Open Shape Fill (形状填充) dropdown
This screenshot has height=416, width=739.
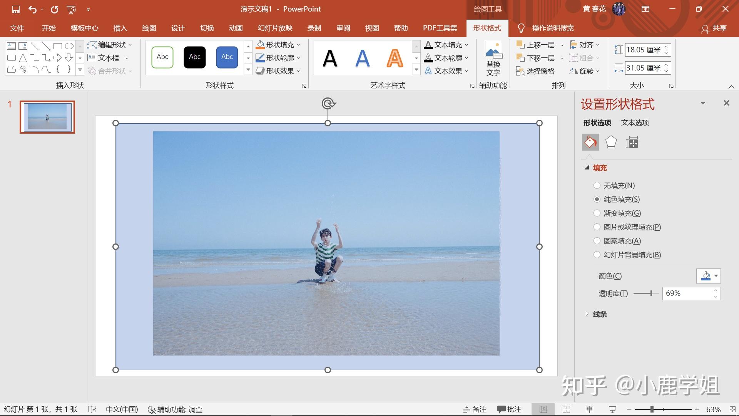click(299, 45)
